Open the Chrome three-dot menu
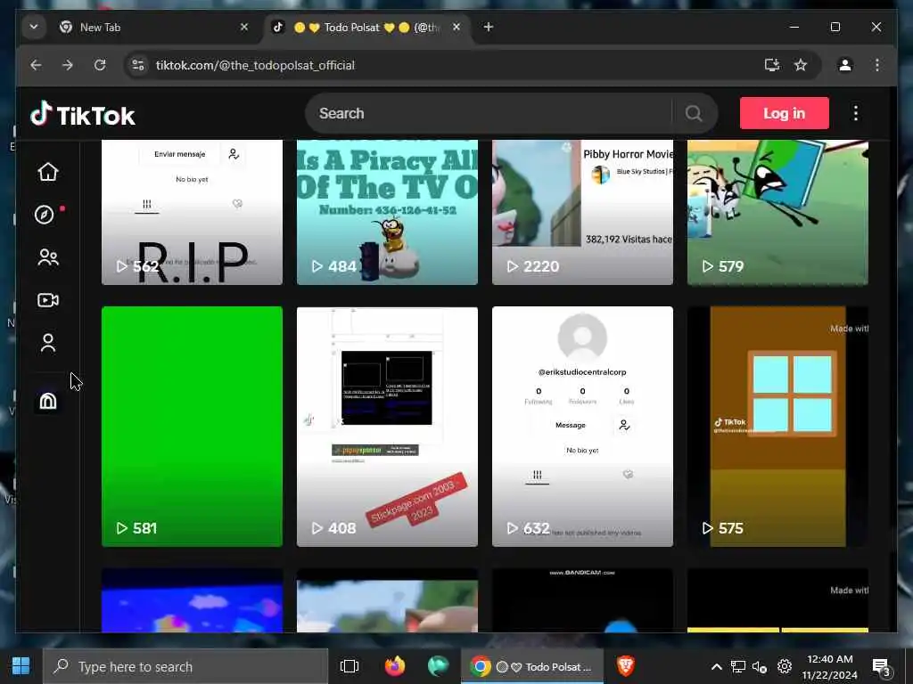This screenshot has width=913, height=684. coord(877,65)
